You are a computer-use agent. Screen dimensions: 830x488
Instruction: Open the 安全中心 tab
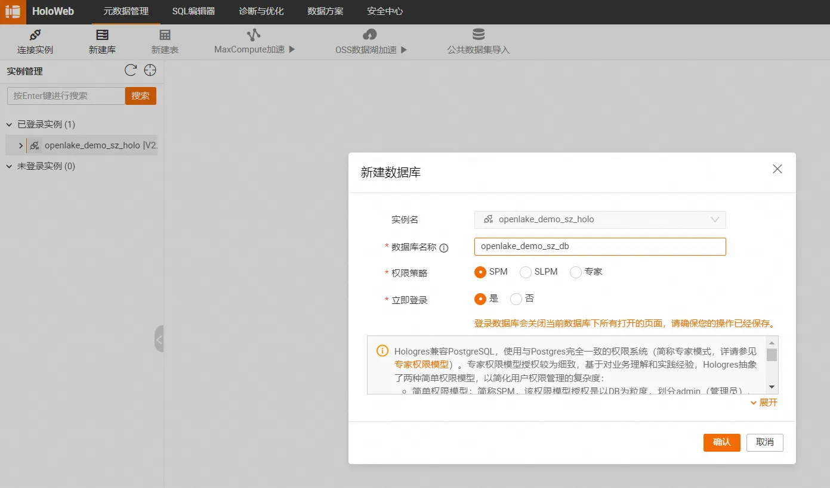[x=385, y=11]
